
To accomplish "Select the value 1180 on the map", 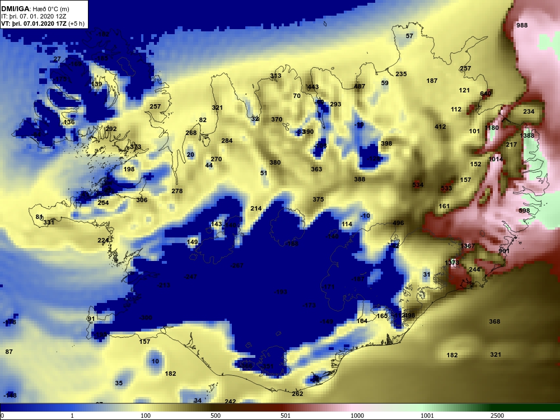I will [492, 128].
